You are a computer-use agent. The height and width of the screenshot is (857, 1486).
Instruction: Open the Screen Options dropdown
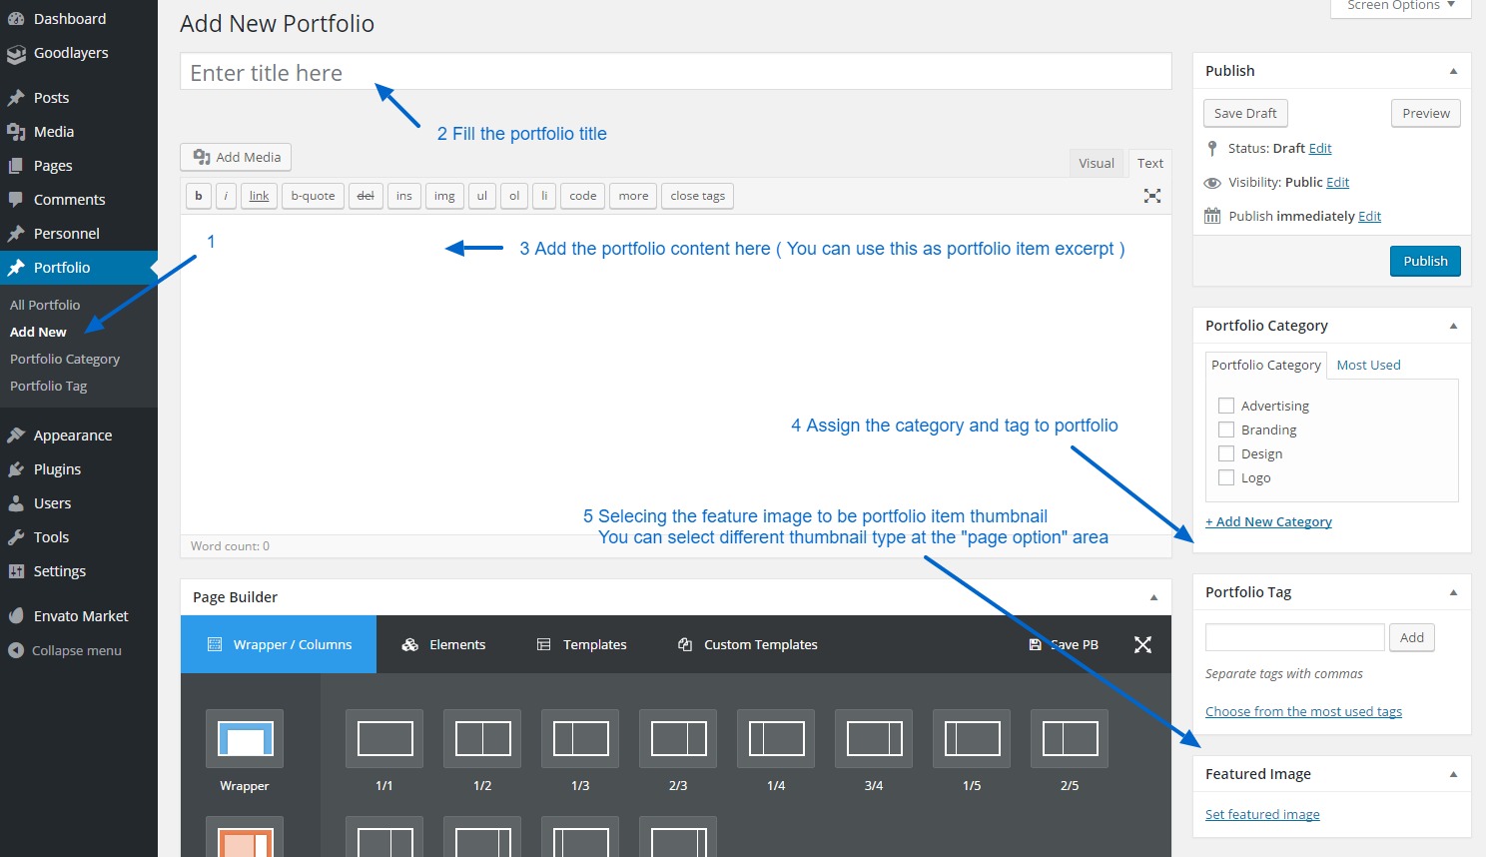tap(1400, 6)
